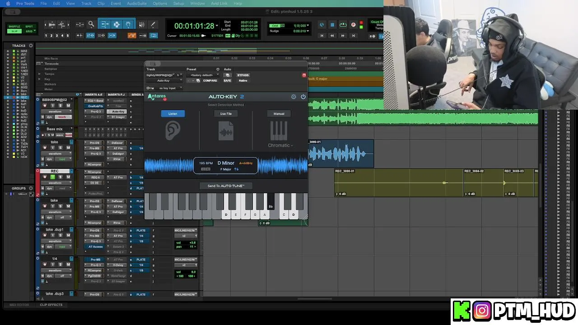Toggle Tab to Transient button

pyautogui.click(x=79, y=35)
